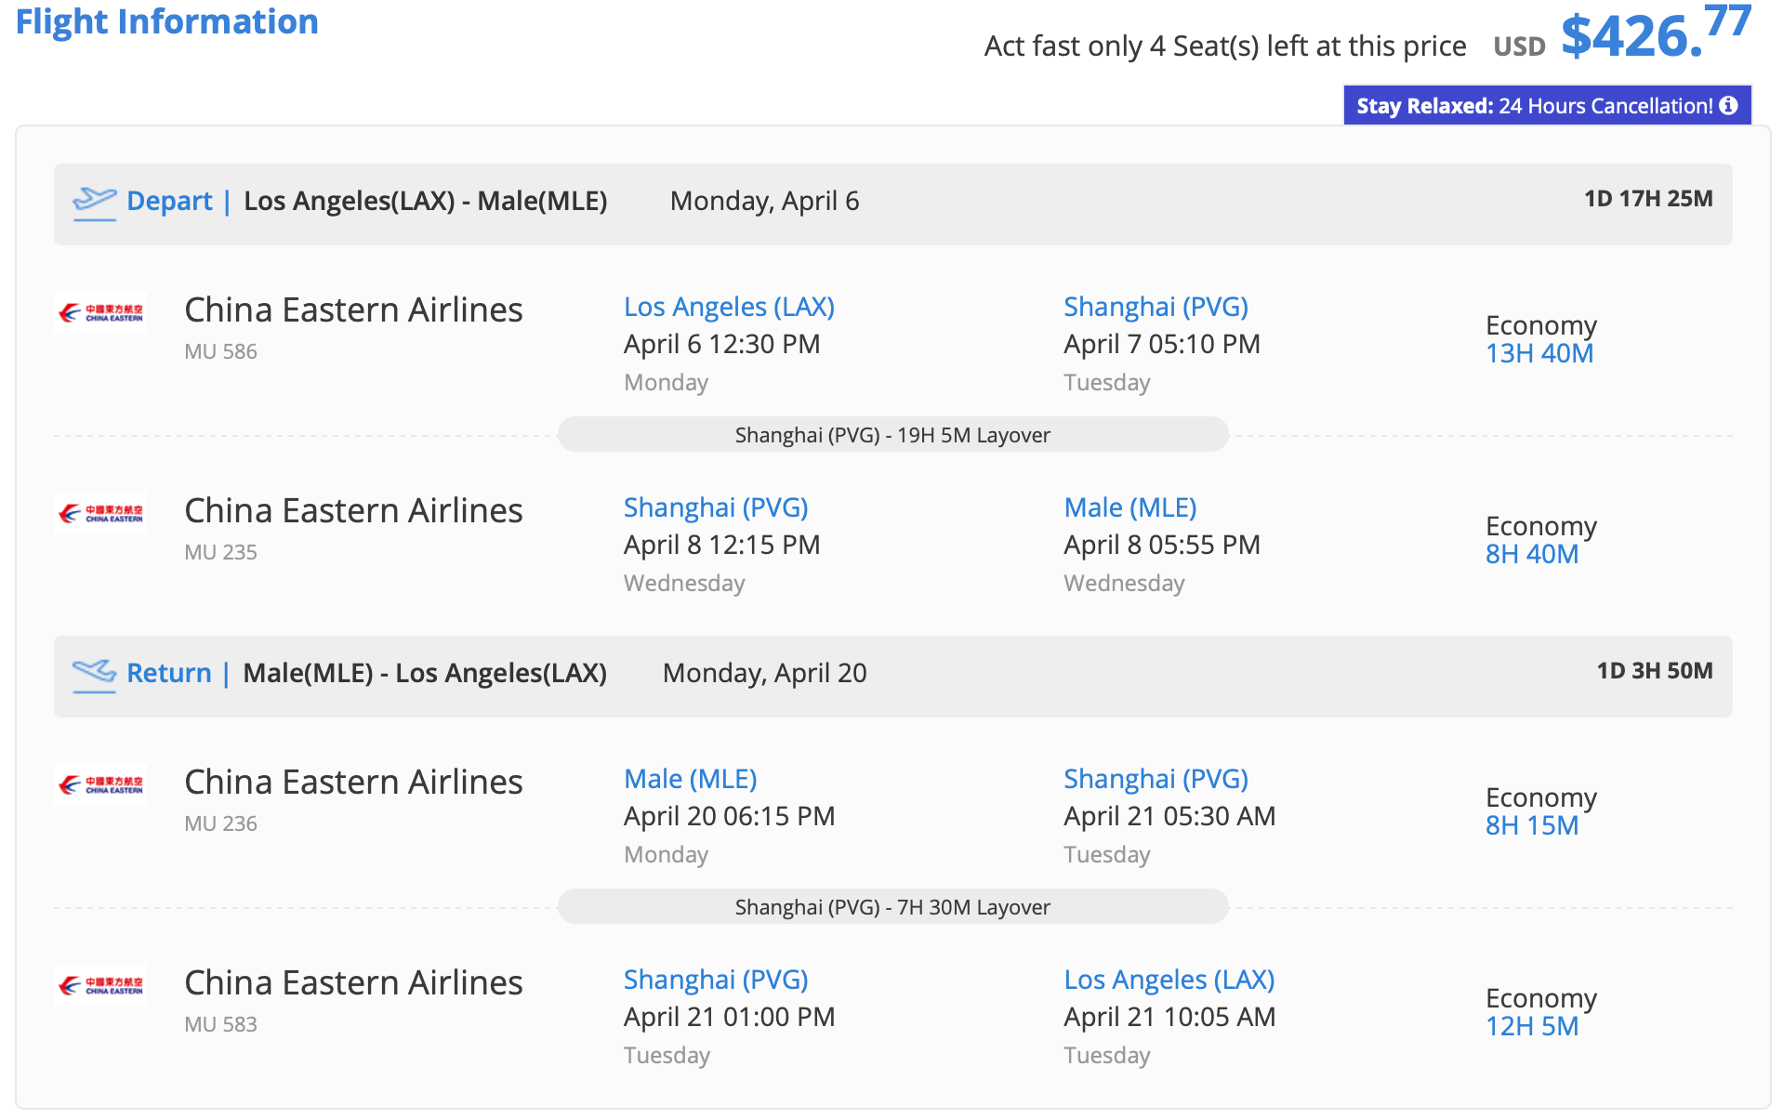Viewport: 1783px width, 1119px height.
Task: Click China Eastern logo for flight MU 586
Action: coord(100,313)
